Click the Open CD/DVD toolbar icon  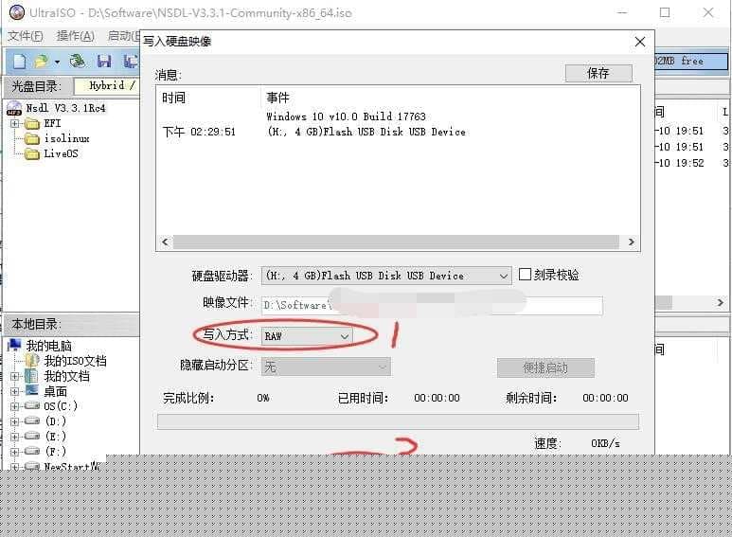pos(78,62)
